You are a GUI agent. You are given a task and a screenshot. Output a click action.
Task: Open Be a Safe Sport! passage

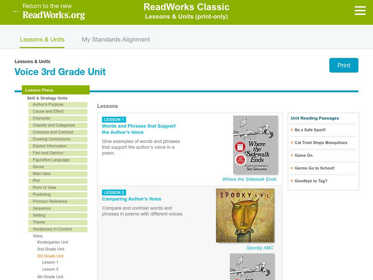pos(310,130)
